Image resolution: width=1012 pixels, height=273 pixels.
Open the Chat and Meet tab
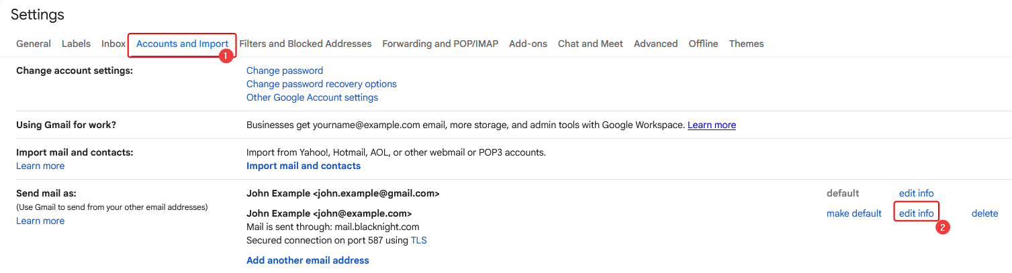tap(590, 44)
